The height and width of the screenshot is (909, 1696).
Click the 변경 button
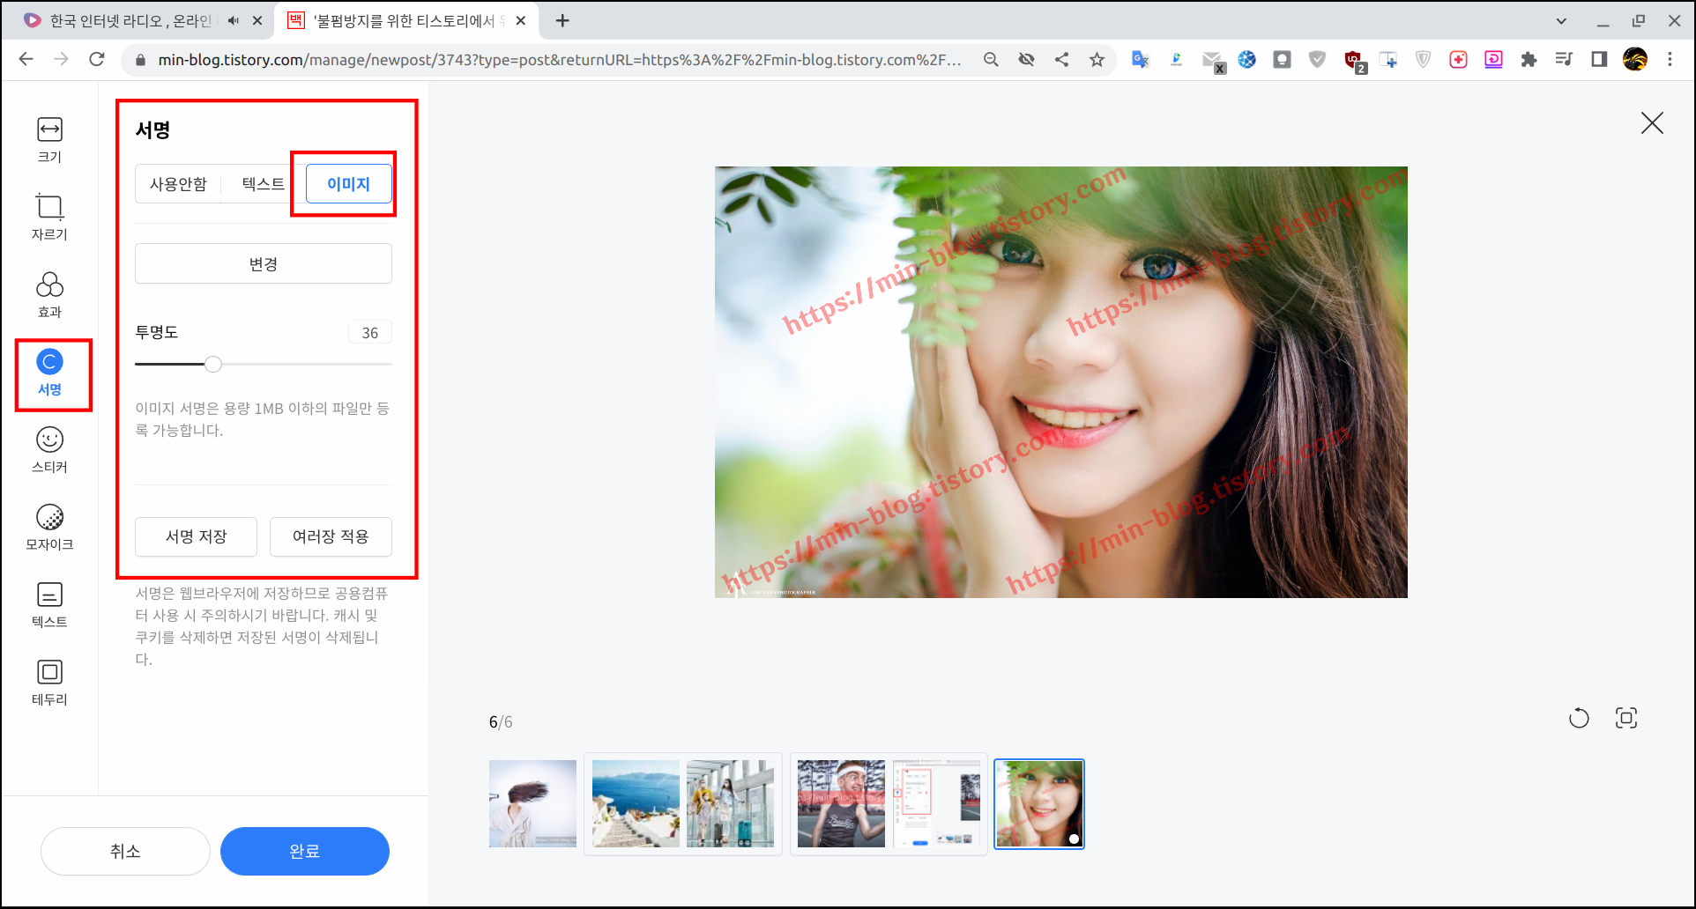click(264, 263)
